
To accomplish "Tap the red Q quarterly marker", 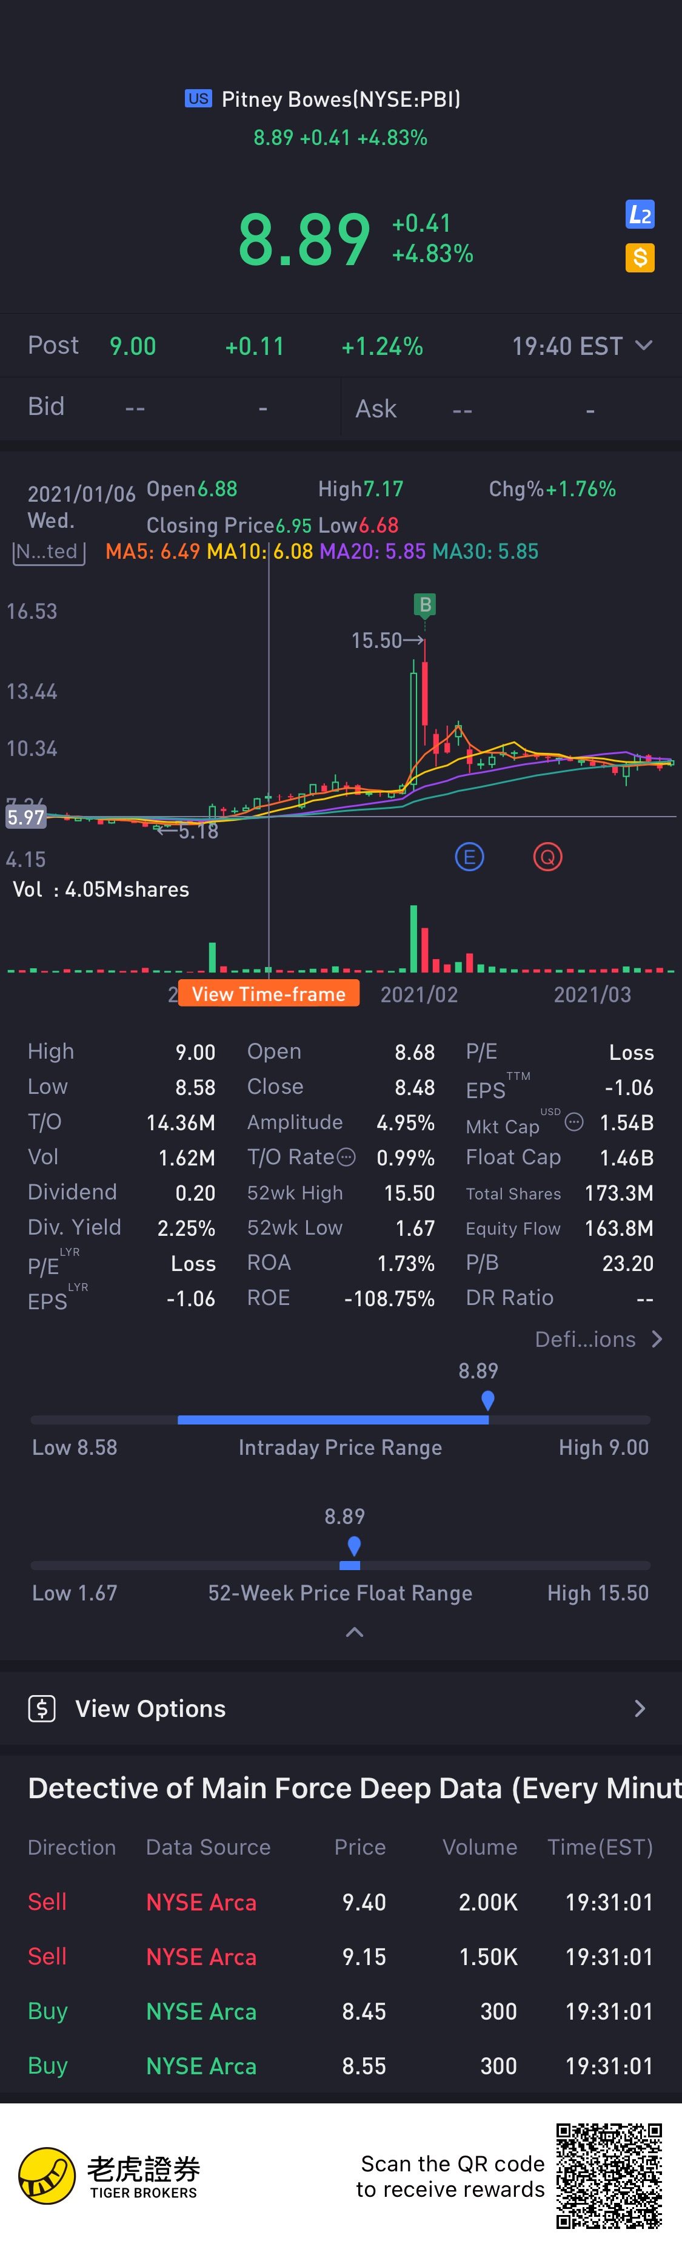I will 547,857.
